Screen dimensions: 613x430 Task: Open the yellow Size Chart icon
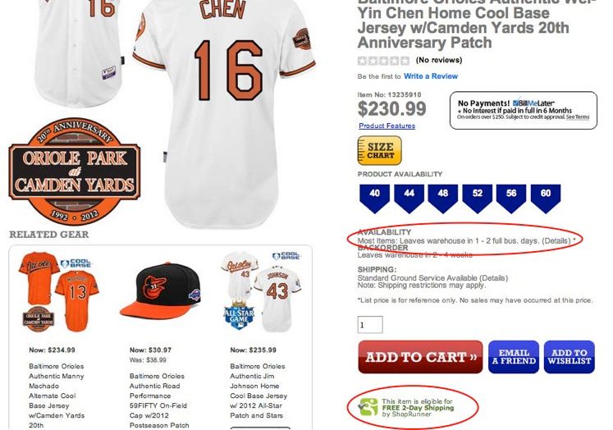(379, 150)
